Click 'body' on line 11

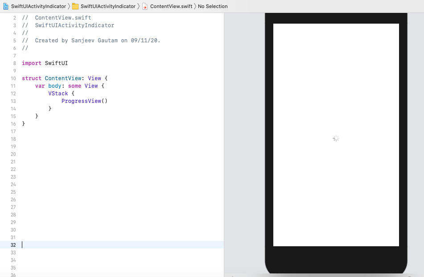(55, 86)
